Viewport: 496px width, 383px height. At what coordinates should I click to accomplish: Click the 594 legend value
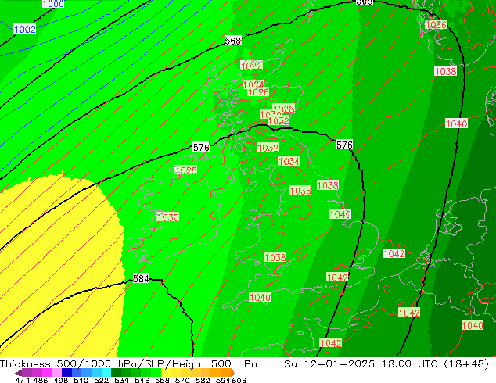tap(223, 380)
